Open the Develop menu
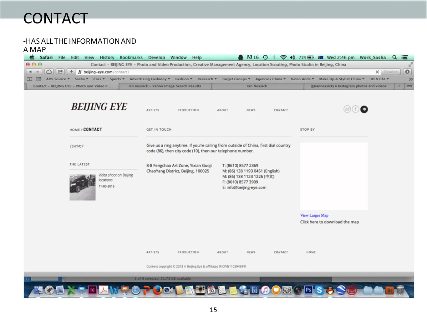 point(156,57)
